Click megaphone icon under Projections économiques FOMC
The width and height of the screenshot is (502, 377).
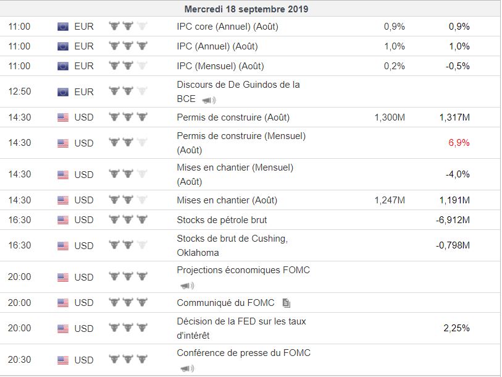pyautogui.click(x=186, y=286)
